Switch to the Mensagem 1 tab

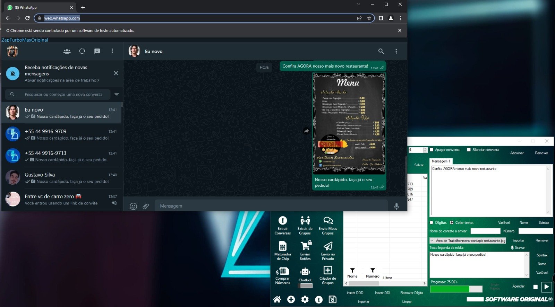(x=441, y=161)
